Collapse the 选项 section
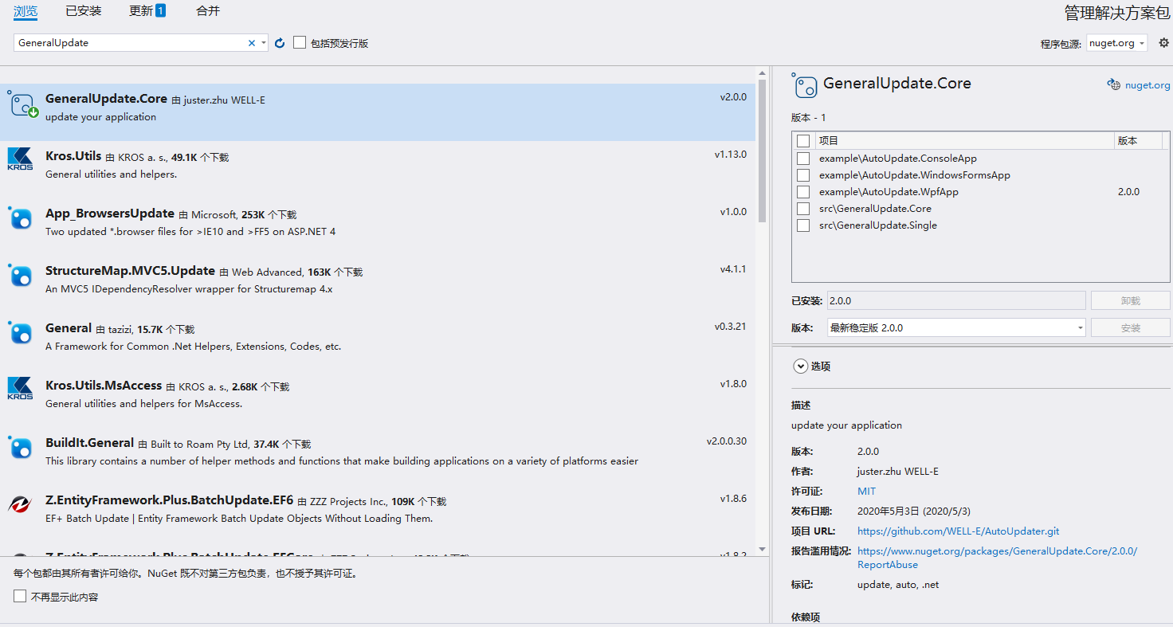The width and height of the screenshot is (1173, 627). pos(800,366)
